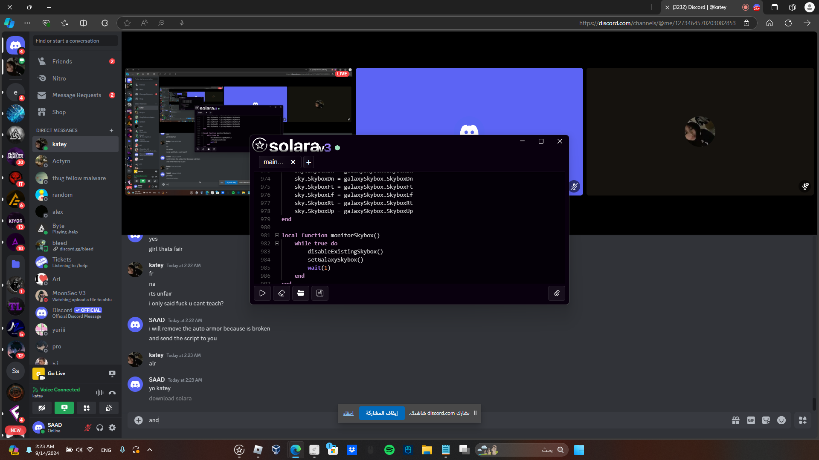Viewport: 819px width, 460px height.
Task: Open Spotify from the taskbar
Action: point(389,450)
